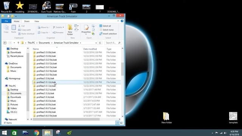Click Copy path in ribbon
The height and width of the screenshot is (136, 242).
pos(24,30)
